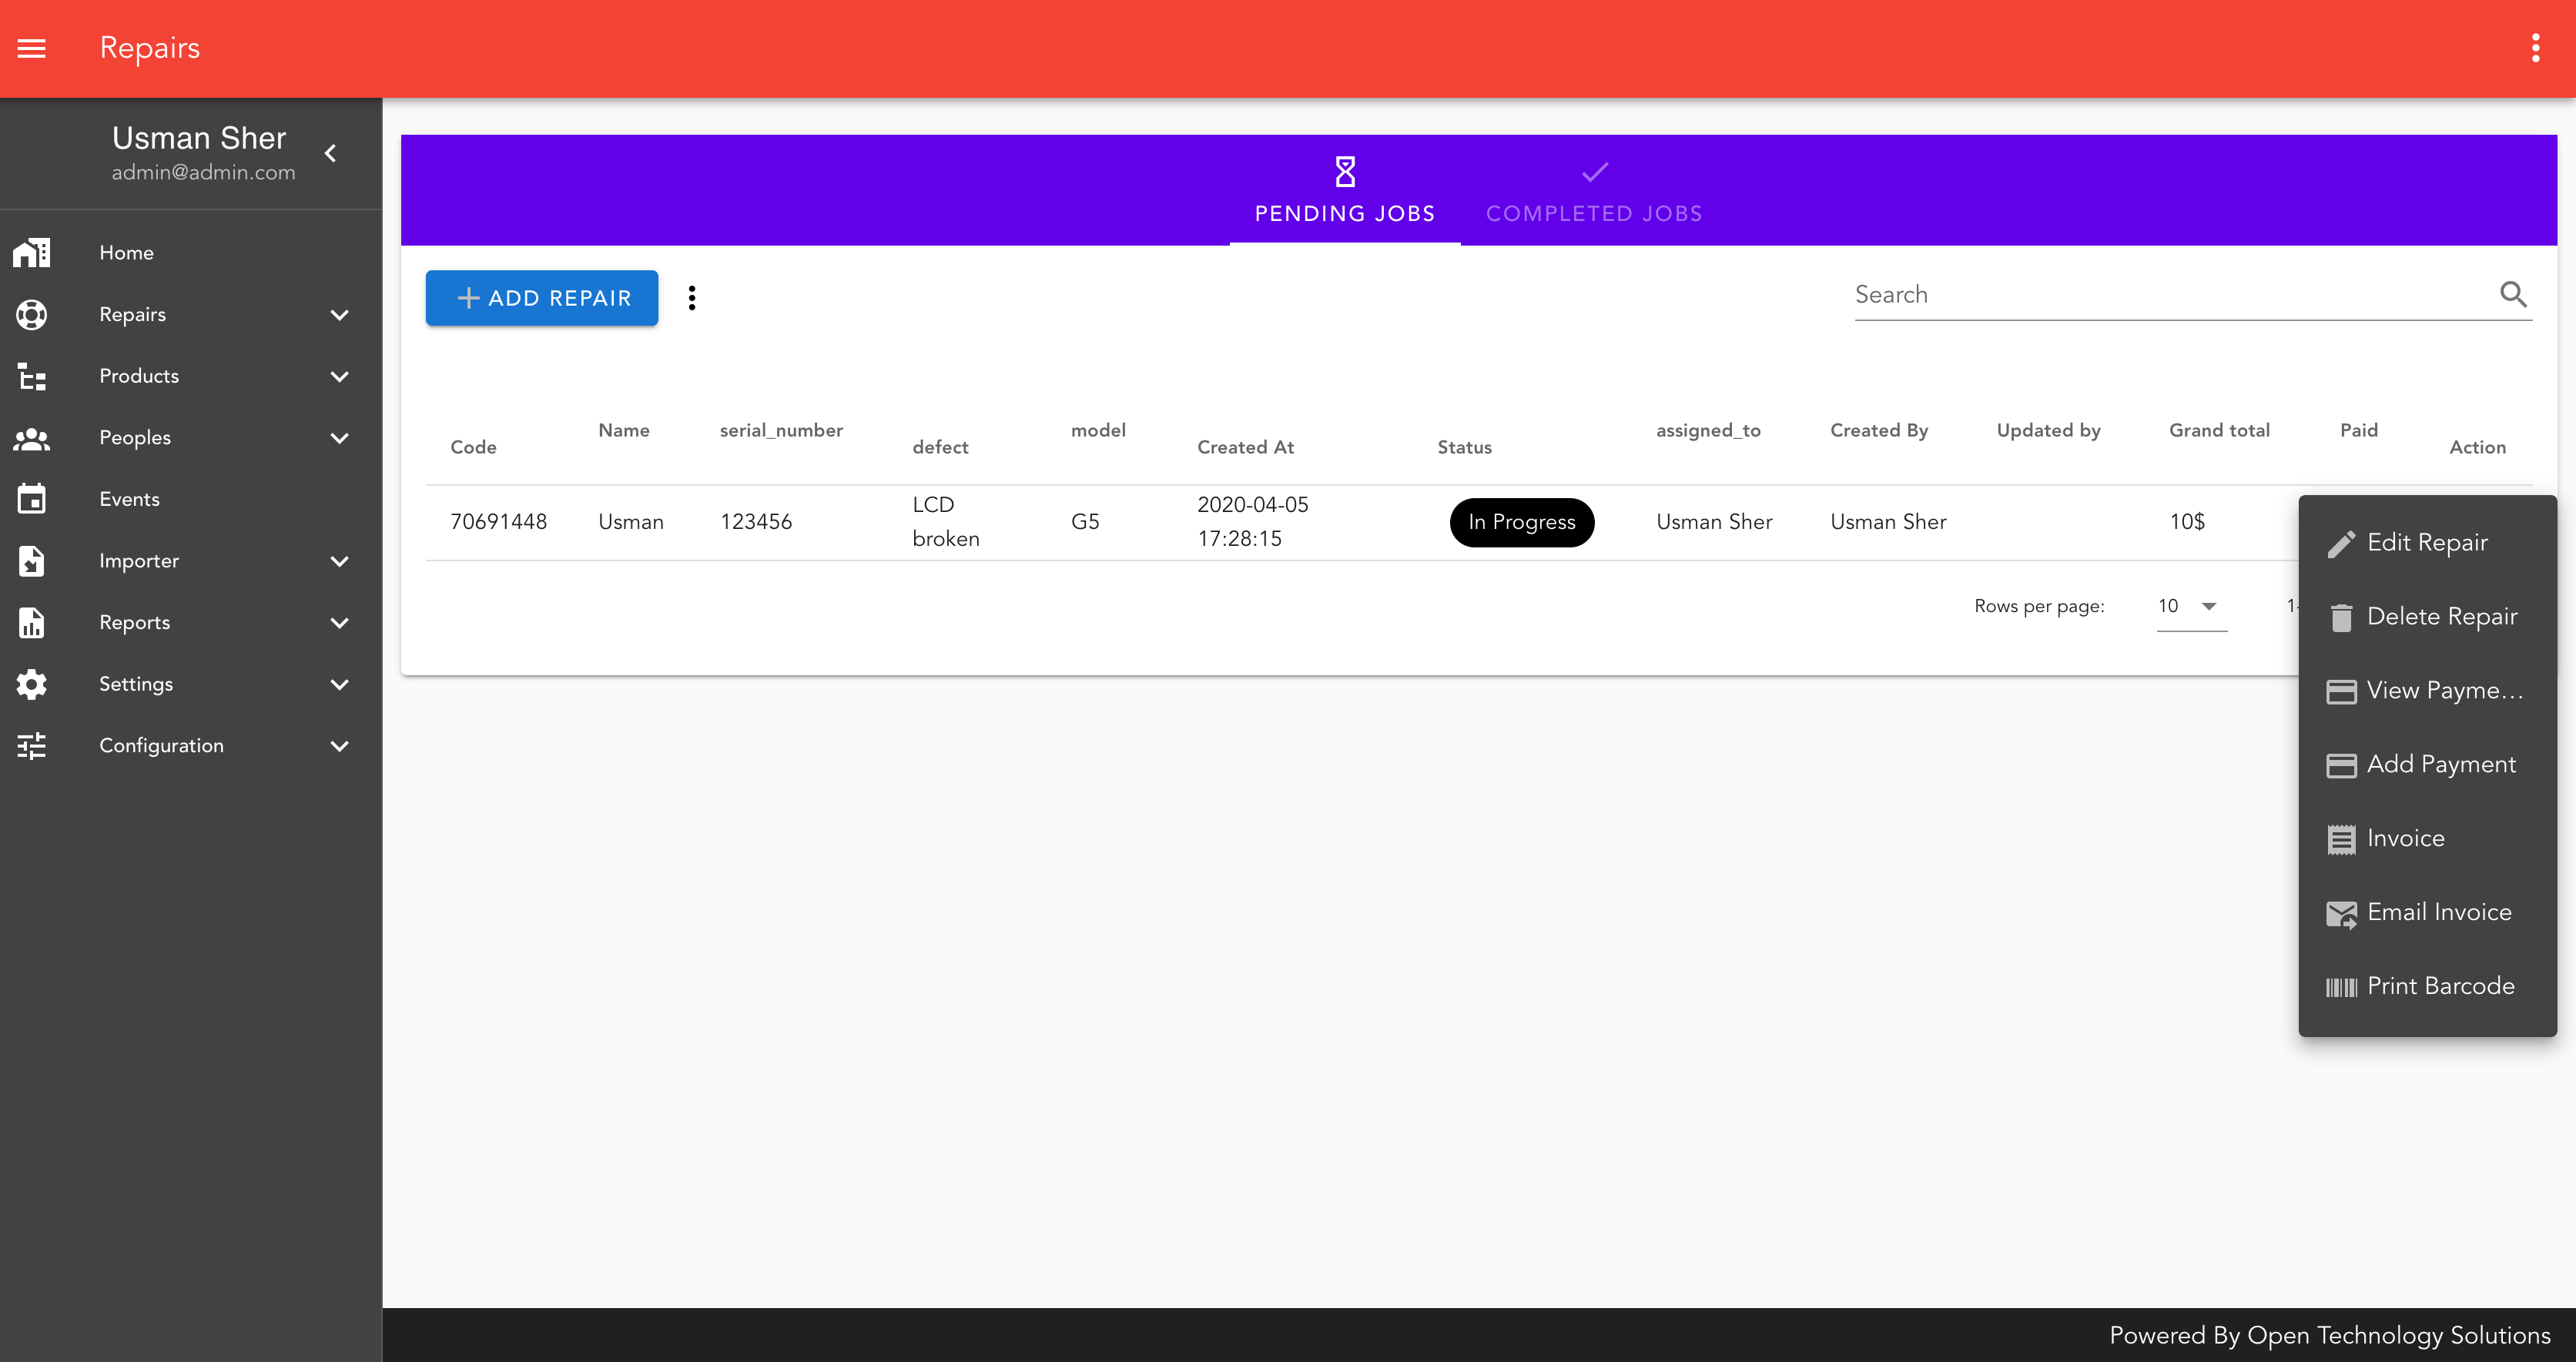This screenshot has height=1362, width=2576.
Task: Click the Print Barcode barcode icon
Action: [2341, 986]
